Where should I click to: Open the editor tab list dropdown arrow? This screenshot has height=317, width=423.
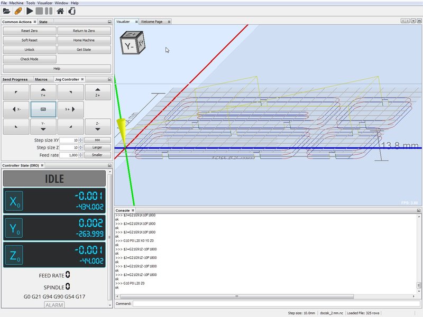(413, 21)
